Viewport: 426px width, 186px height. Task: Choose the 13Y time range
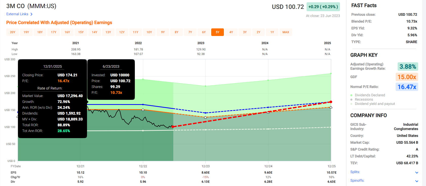108,32
